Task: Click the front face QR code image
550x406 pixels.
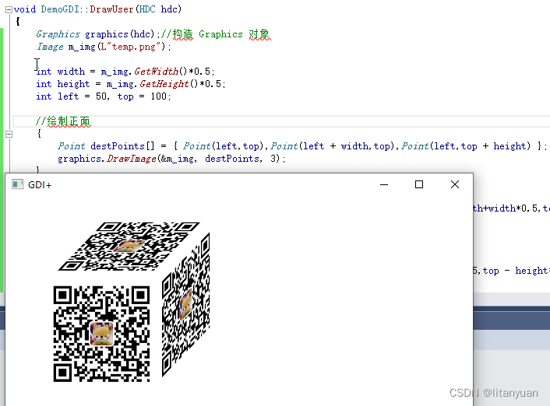Action: 102,334
